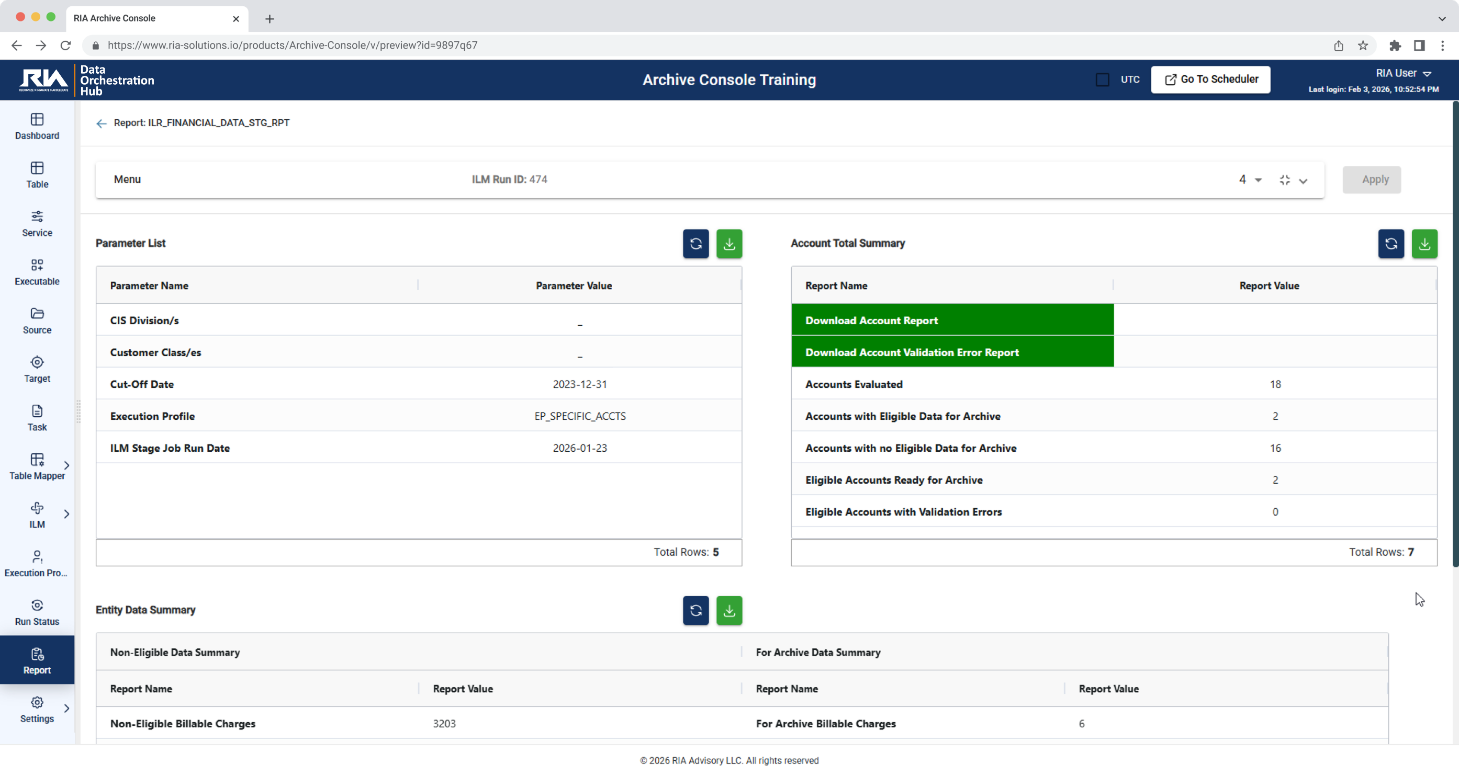Screen dimensions: 1459x777
Task: Select the ILM Stage Job Run Date row
Action: coord(419,448)
